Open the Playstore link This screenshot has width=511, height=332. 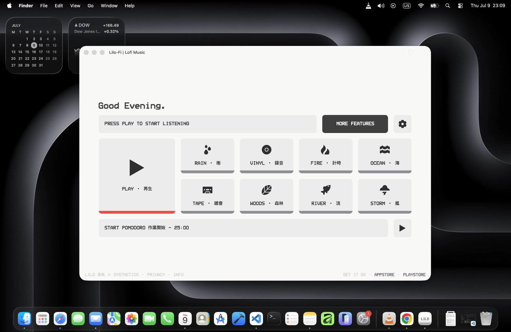(414, 275)
